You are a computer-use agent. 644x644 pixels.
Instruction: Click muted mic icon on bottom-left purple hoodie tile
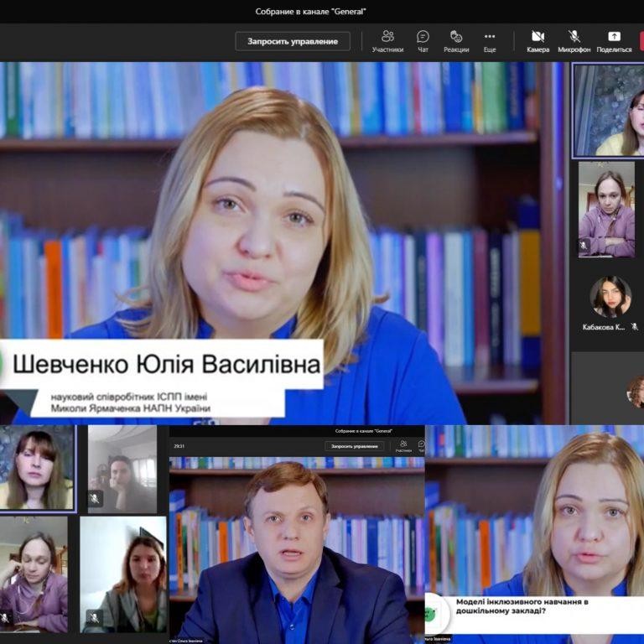5,617
